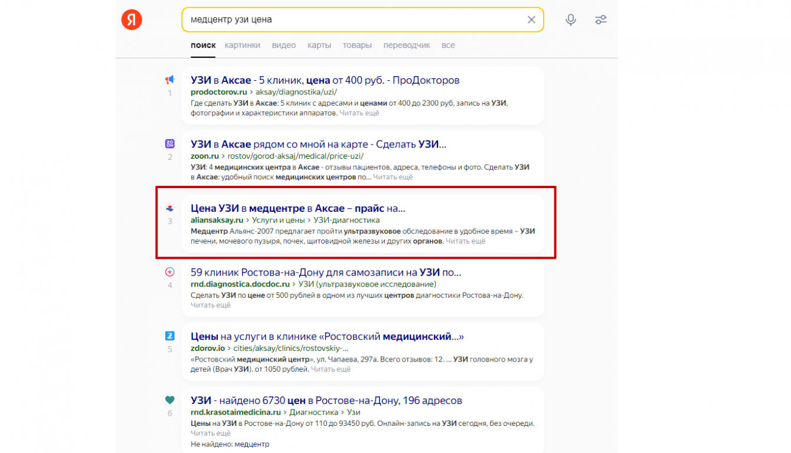Start voice search with the microphone icon
This screenshot has width=791, height=453.
tap(571, 20)
